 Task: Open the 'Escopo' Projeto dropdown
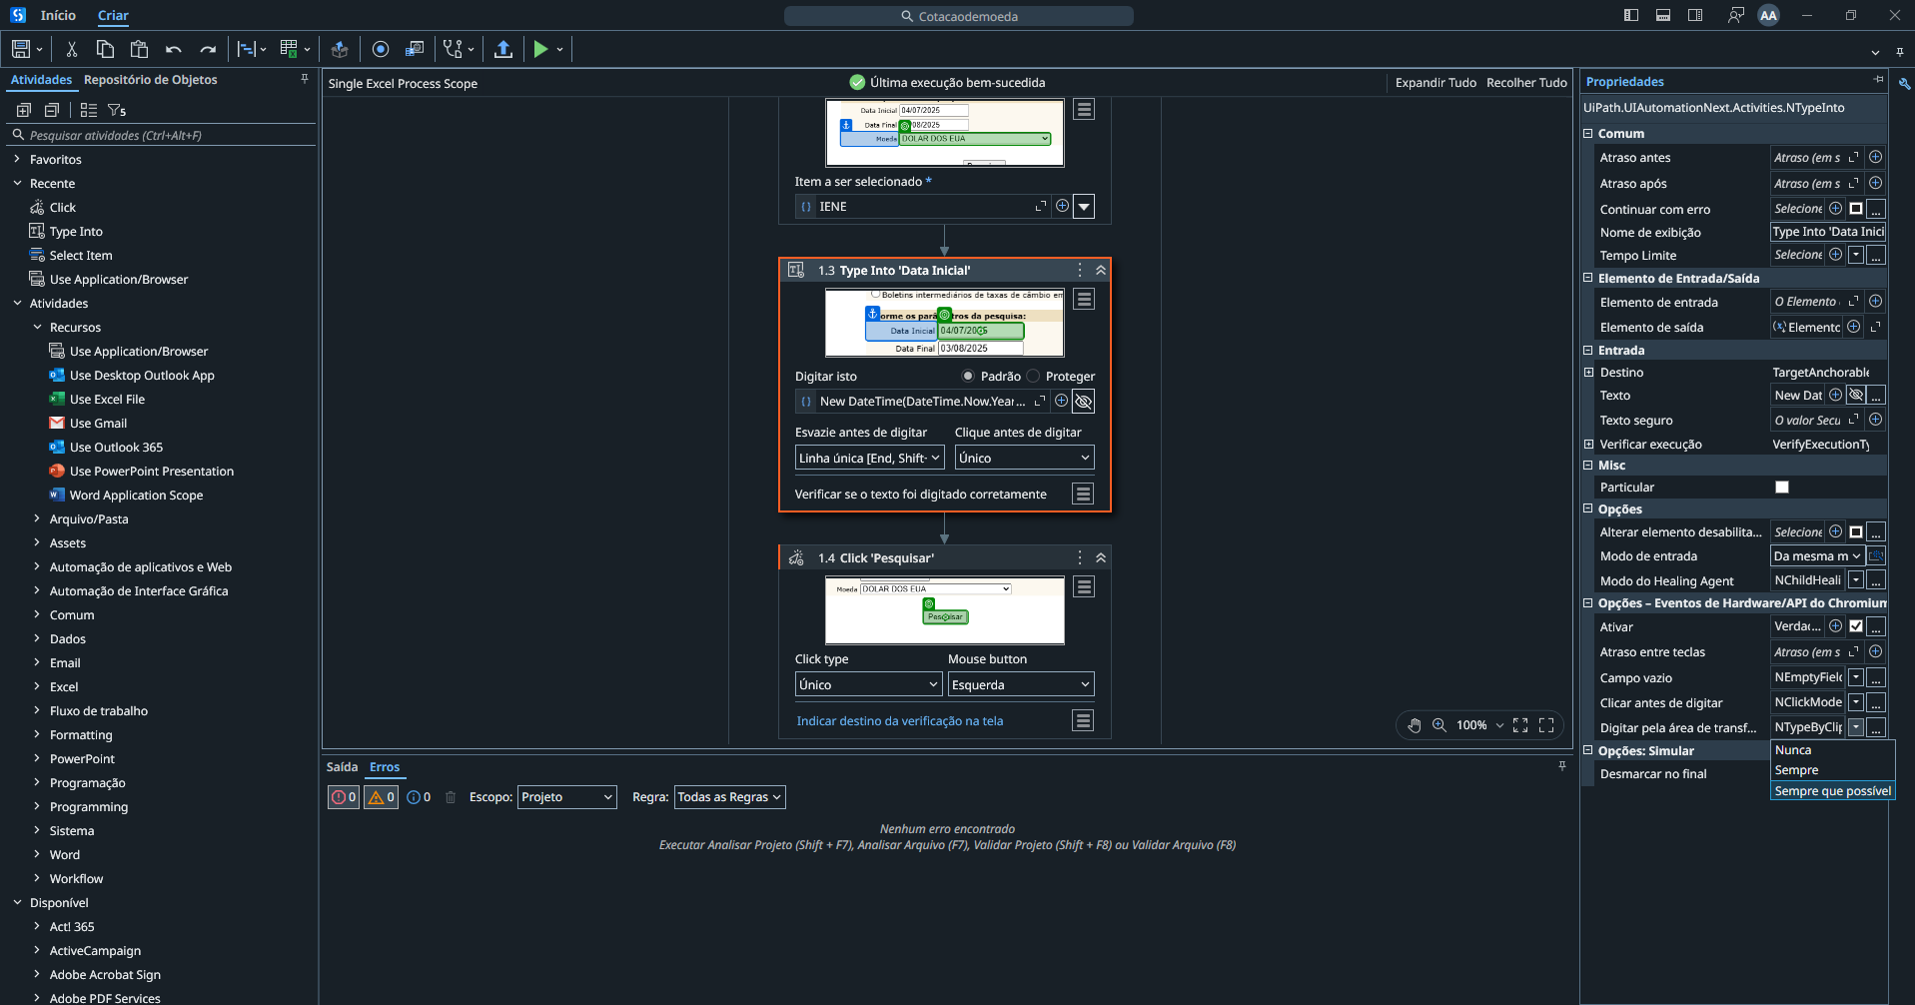(566, 797)
